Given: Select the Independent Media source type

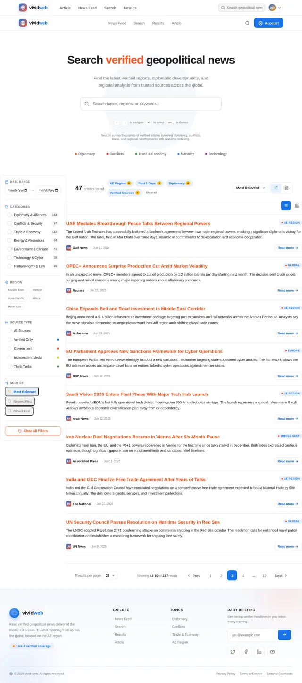Looking at the screenshot, I should click(x=9, y=358).
